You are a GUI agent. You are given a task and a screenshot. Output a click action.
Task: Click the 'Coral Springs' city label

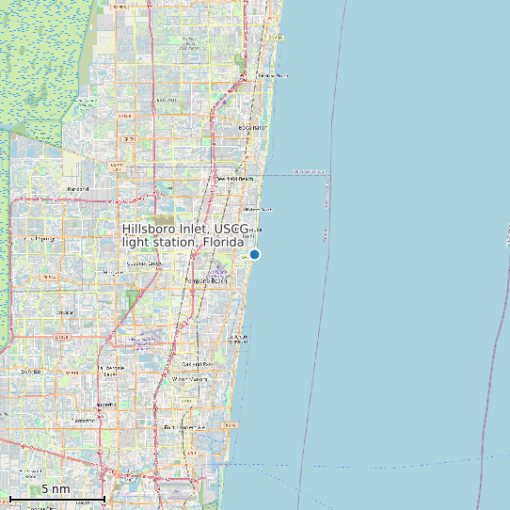point(40,239)
